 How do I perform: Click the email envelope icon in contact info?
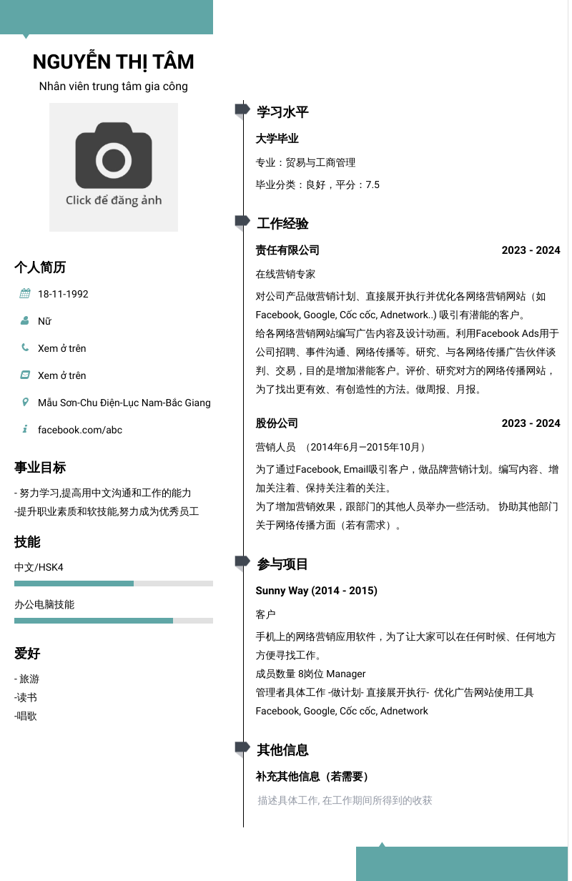click(x=25, y=375)
